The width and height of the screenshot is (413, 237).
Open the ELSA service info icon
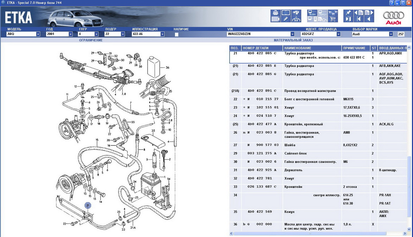pyautogui.click(x=312, y=13)
